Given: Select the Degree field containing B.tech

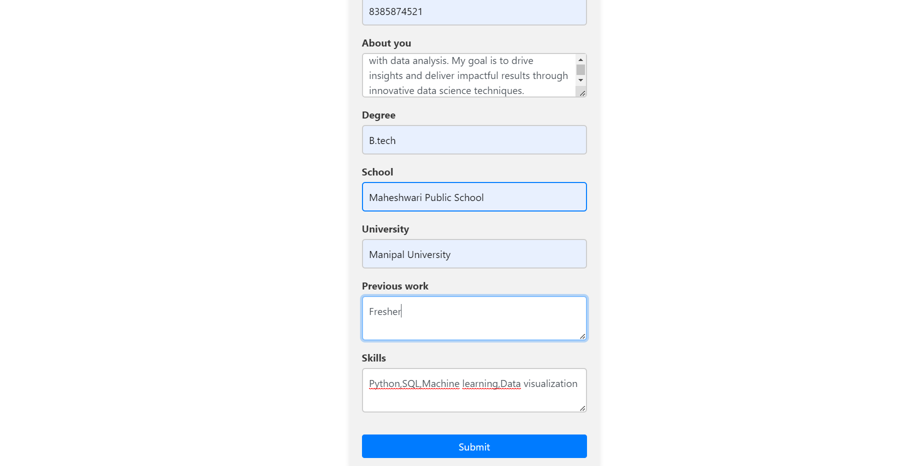Looking at the screenshot, I should pyautogui.click(x=474, y=140).
